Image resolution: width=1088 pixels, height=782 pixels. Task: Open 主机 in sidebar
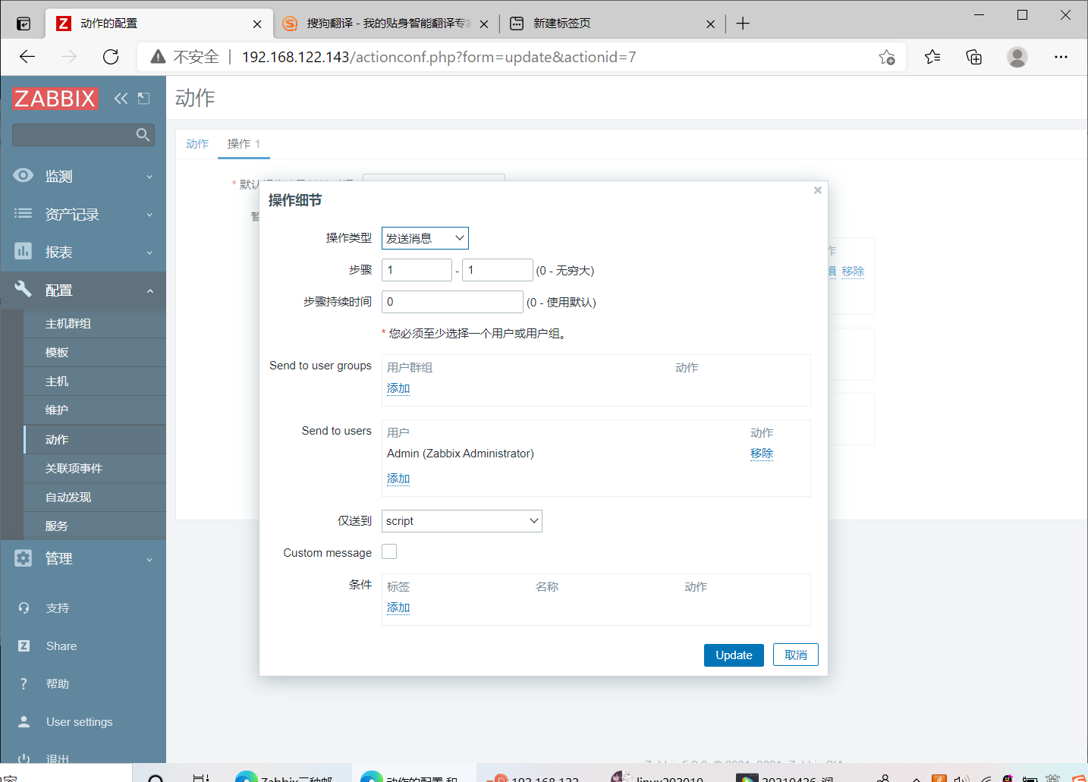click(57, 381)
